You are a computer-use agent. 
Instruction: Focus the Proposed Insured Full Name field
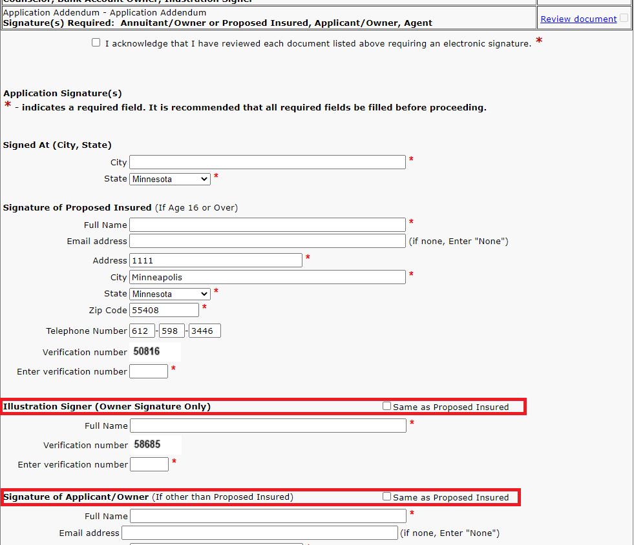tap(268, 225)
